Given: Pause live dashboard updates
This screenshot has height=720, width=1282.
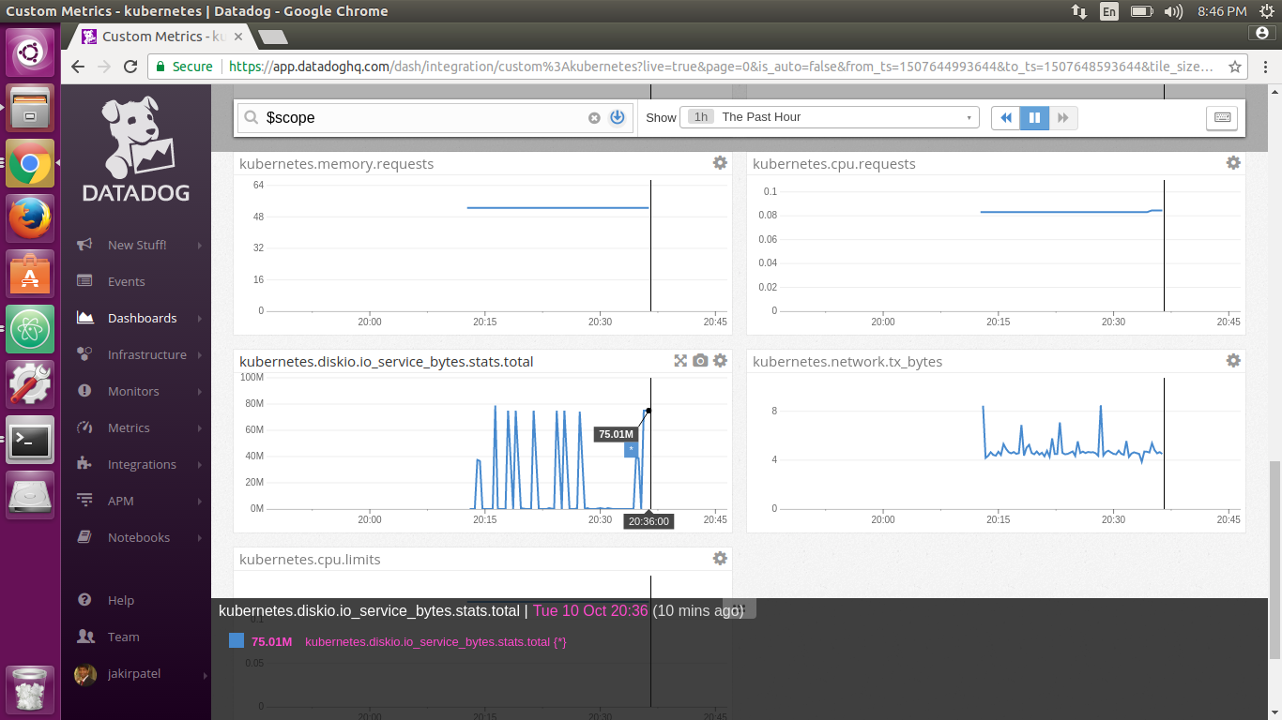Looking at the screenshot, I should [x=1034, y=117].
